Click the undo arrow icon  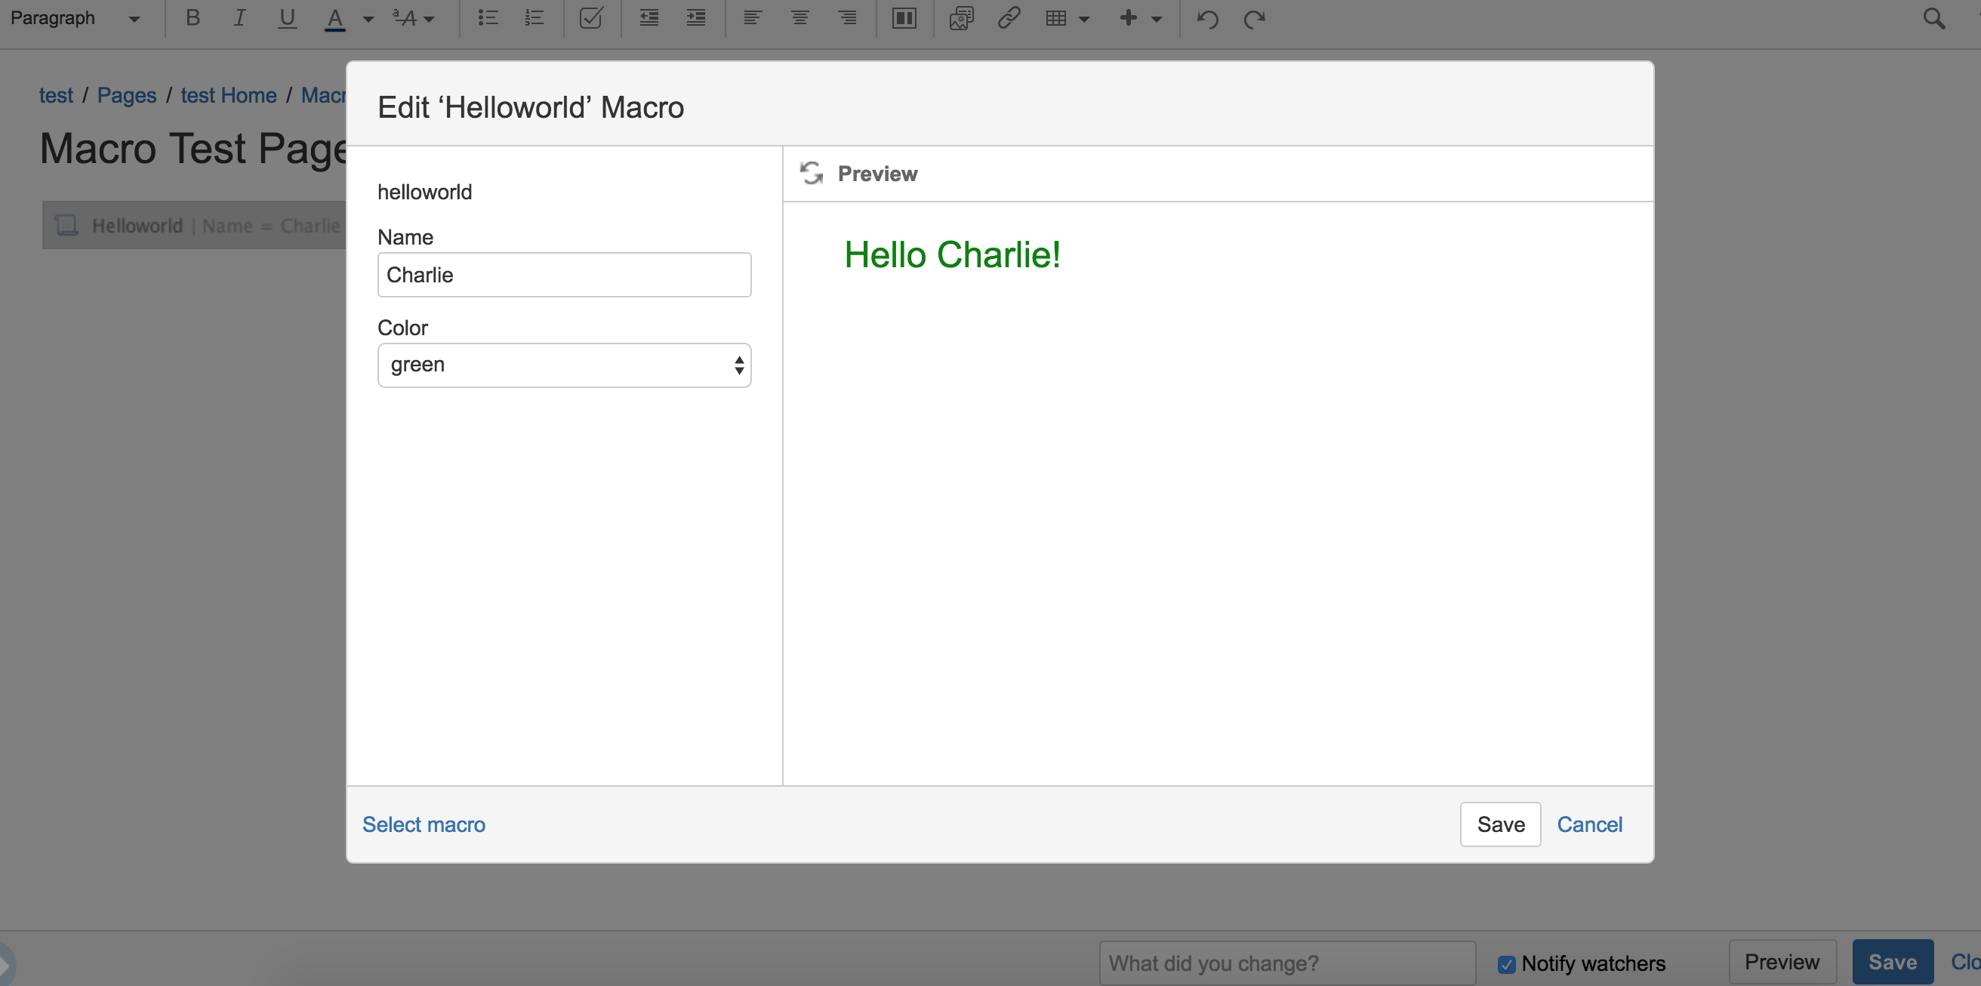(1207, 18)
